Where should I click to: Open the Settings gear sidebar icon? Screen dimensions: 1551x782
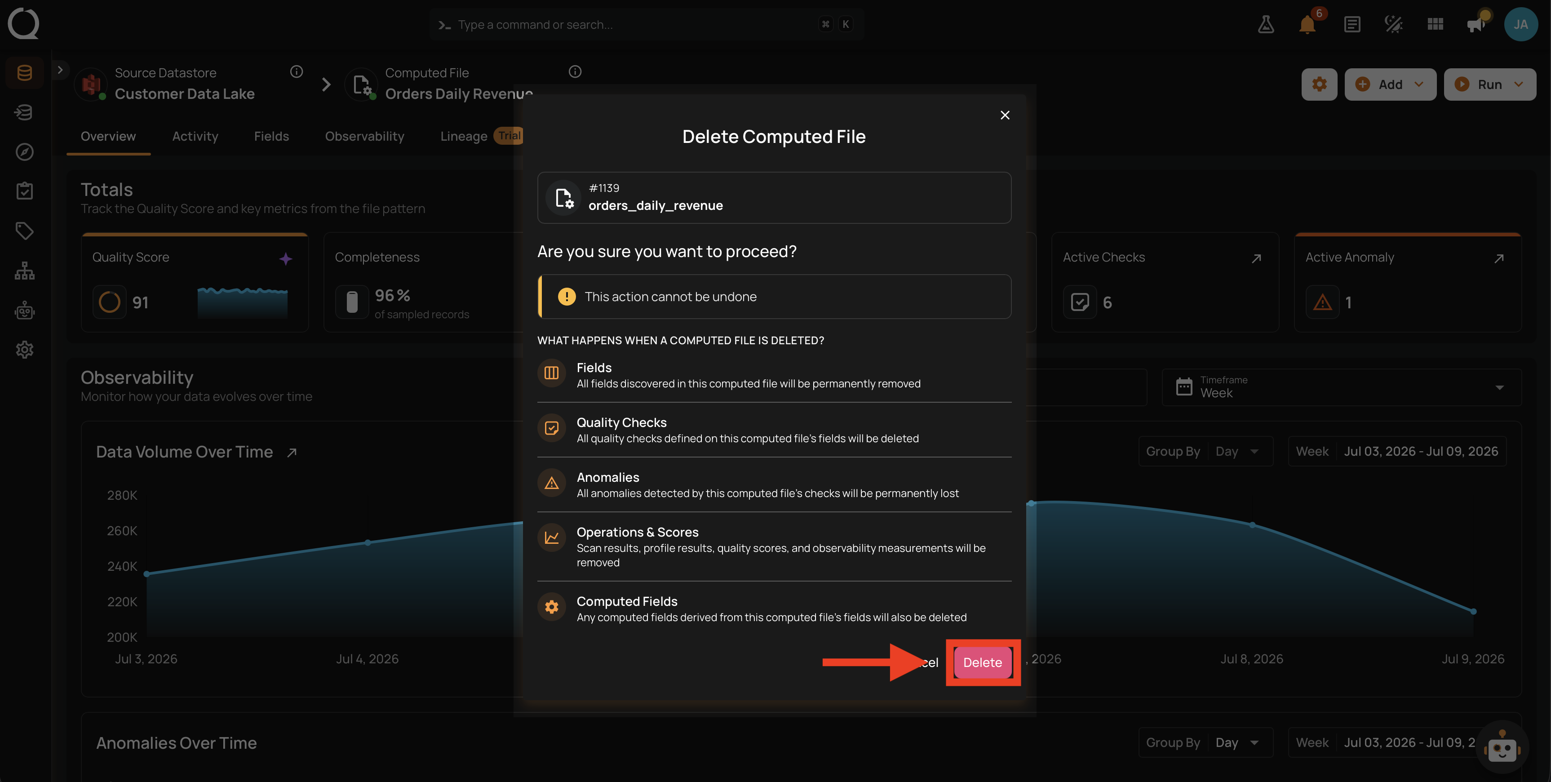tap(25, 350)
